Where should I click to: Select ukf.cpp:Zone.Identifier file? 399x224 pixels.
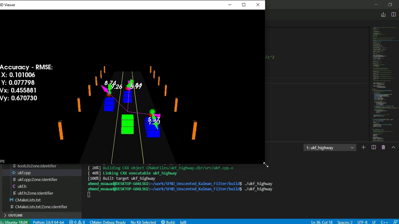pos(37,180)
